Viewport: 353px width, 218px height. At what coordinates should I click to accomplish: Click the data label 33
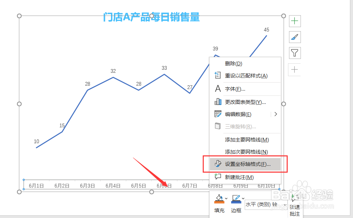tap(164, 68)
